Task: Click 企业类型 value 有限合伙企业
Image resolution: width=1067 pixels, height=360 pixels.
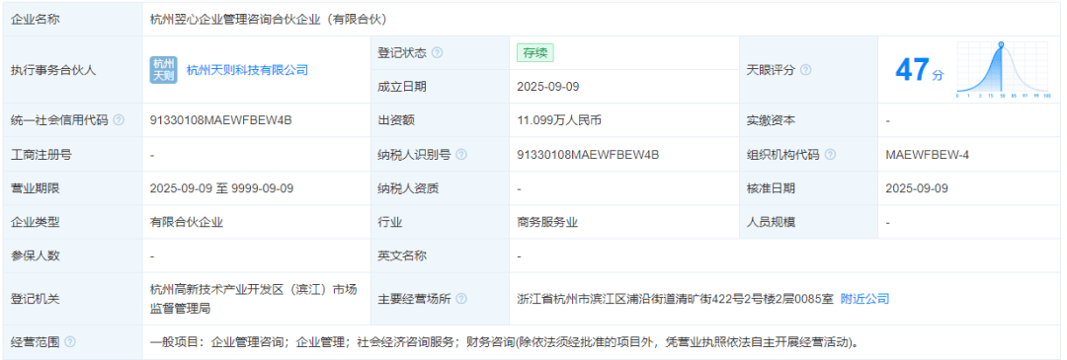Action: 187,222
